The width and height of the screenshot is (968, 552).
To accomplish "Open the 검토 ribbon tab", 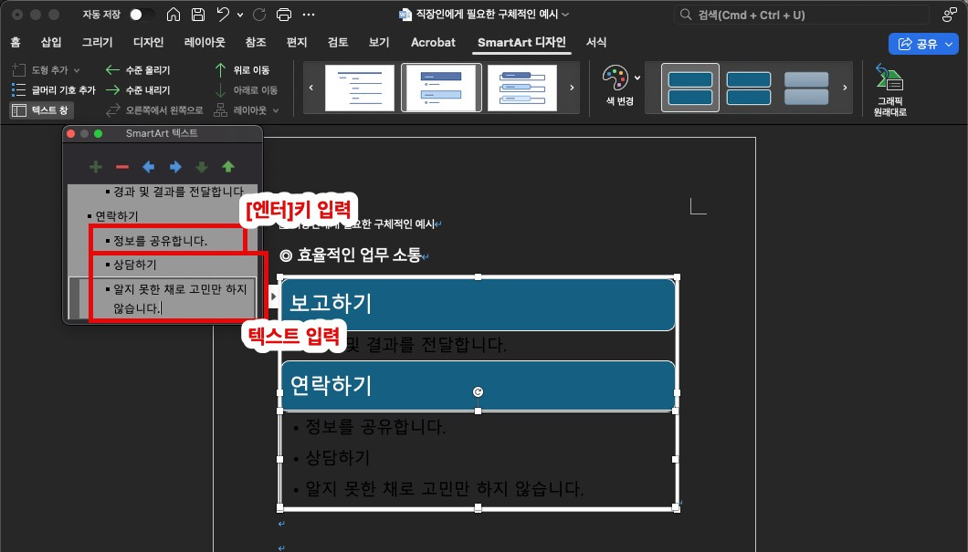I will [338, 42].
